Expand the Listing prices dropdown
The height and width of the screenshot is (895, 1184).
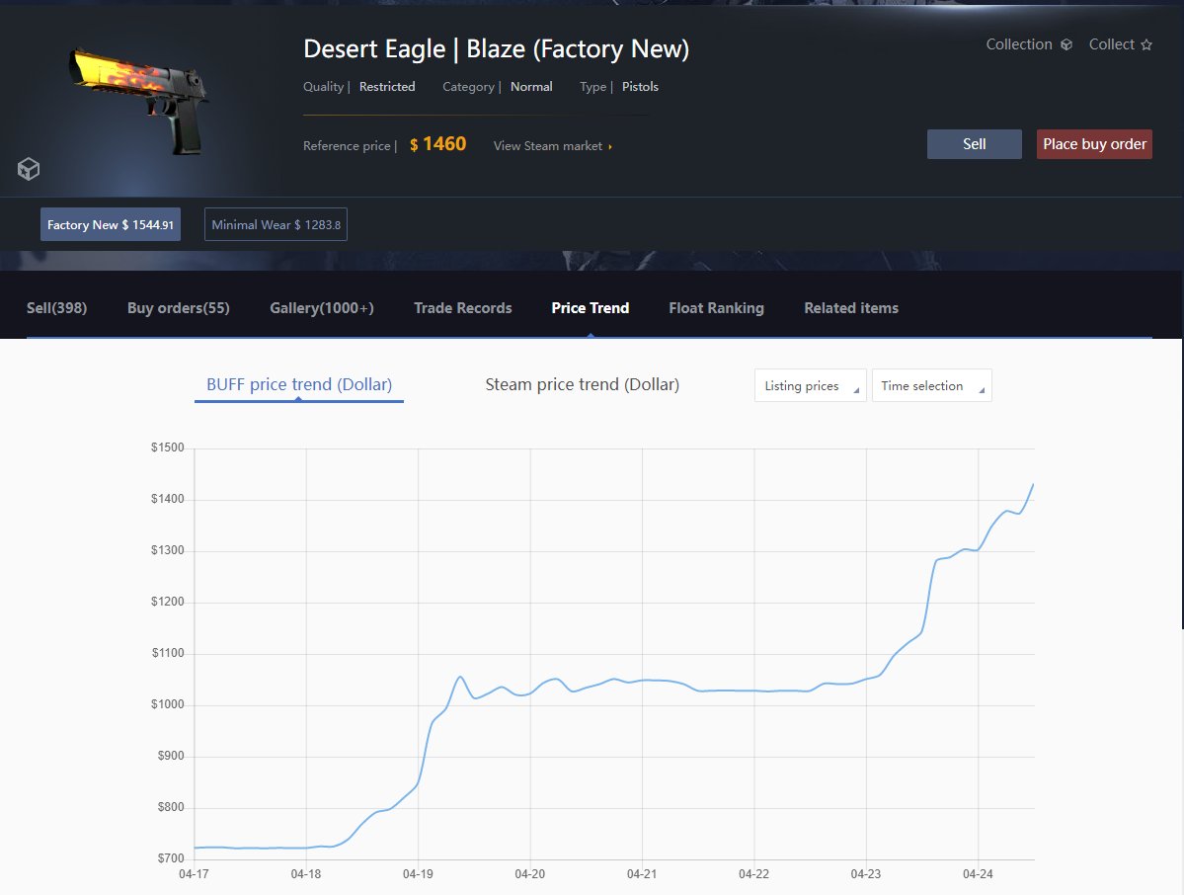click(810, 385)
